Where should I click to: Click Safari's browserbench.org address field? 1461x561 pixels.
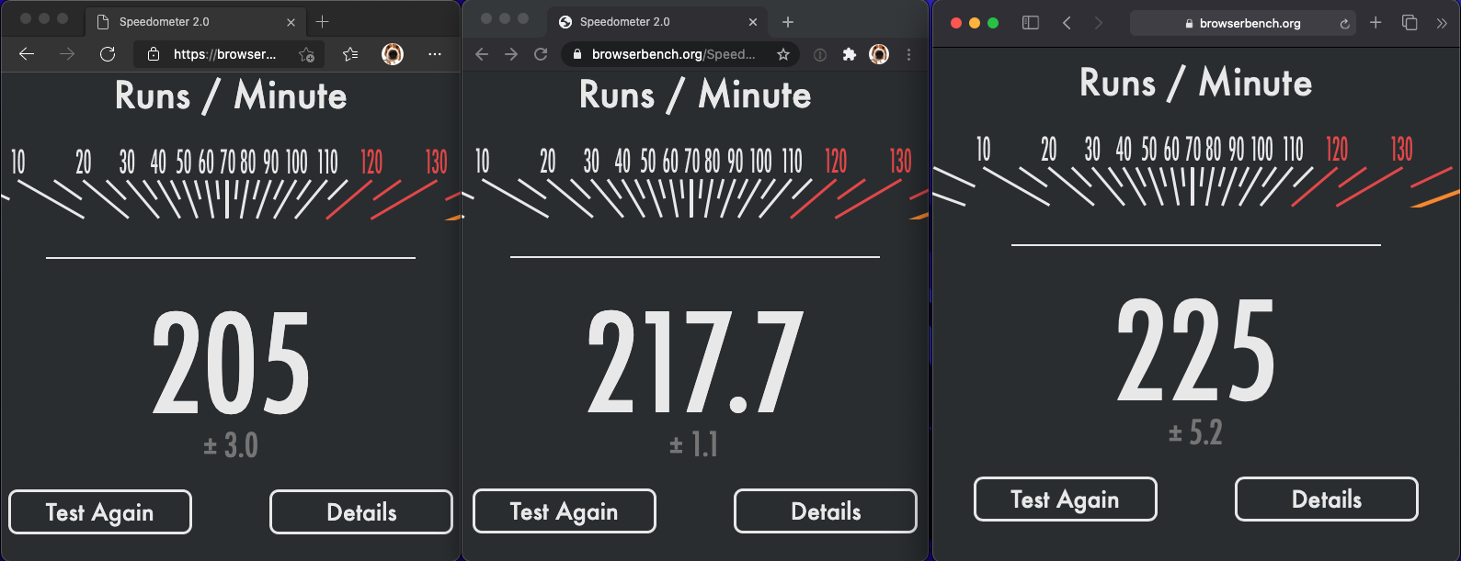[x=1243, y=23]
